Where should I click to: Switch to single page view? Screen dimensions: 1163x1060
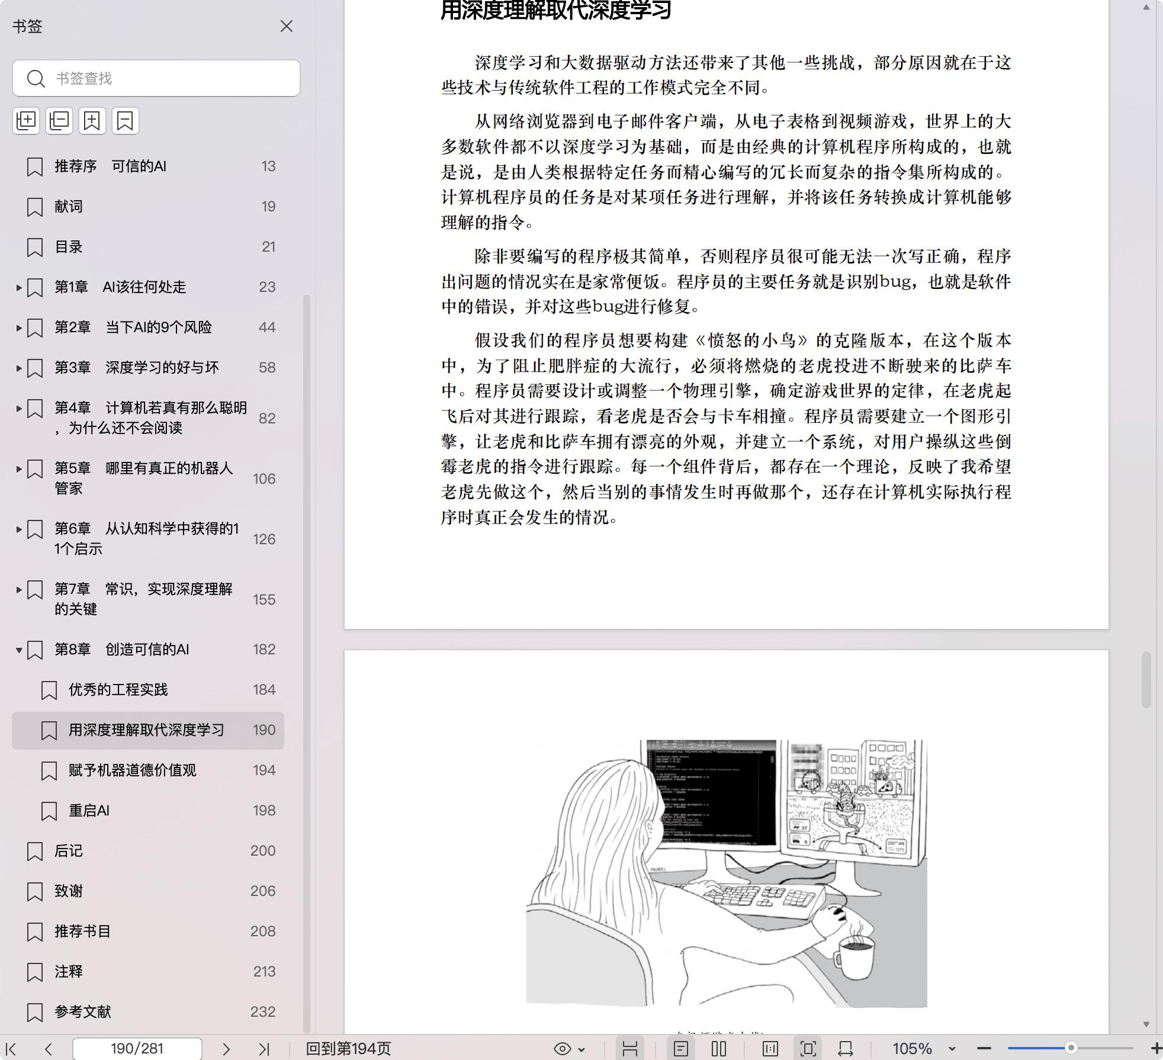coord(681,1049)
